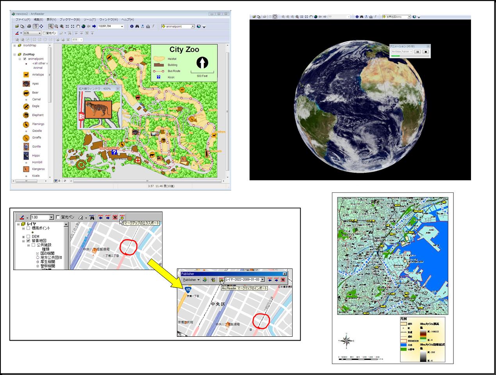Click the open-folder icon in globe viewer toolbar
Screen dimensions: 496x375
(x=254, y=17)
